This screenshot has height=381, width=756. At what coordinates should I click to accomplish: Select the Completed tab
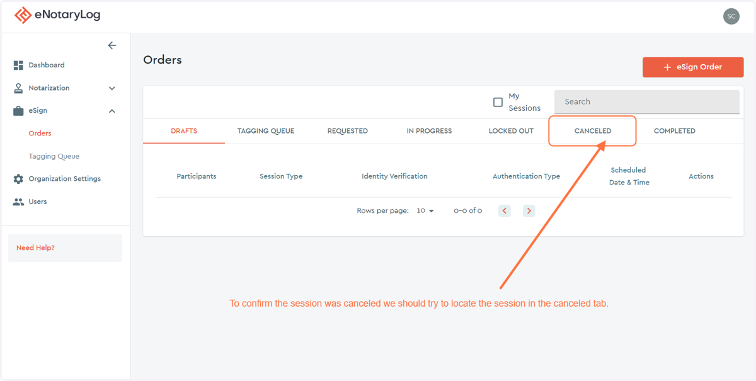675,131
